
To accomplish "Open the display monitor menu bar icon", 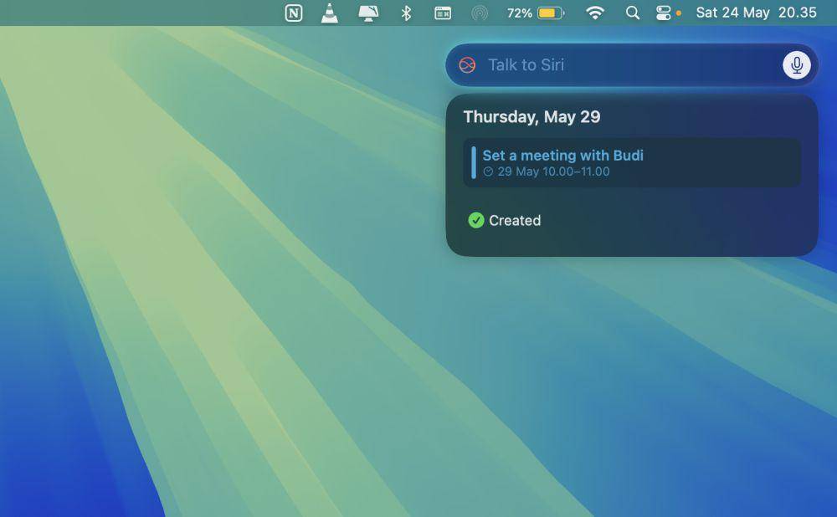I will [x=368, y=13].
